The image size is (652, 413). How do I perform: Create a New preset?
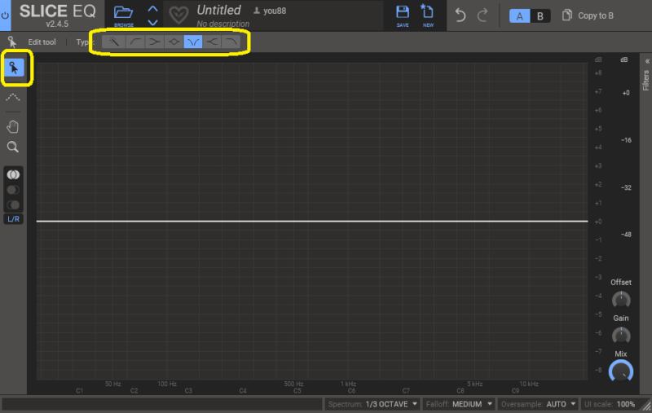pyautogui.click(x=427, y=15)
